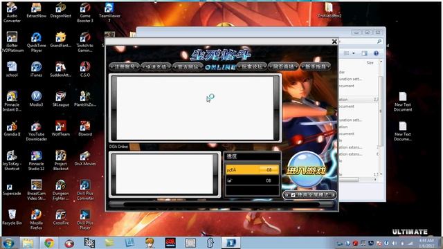Open the 官方网站 official website button
The image size is (443, 249).
tap(188, 66)
